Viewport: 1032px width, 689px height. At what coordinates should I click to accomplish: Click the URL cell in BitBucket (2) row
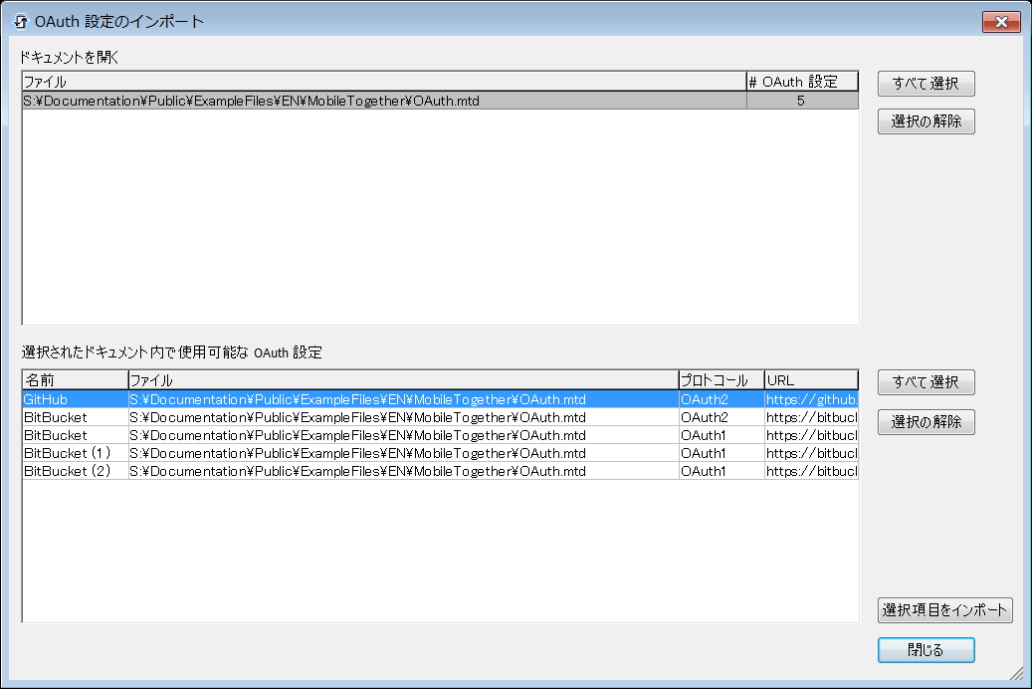[x=811, y=471]
